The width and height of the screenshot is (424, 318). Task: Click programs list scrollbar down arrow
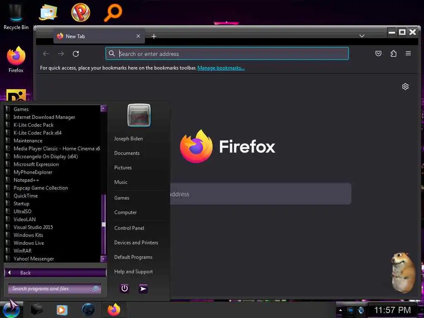click(103, 259)
